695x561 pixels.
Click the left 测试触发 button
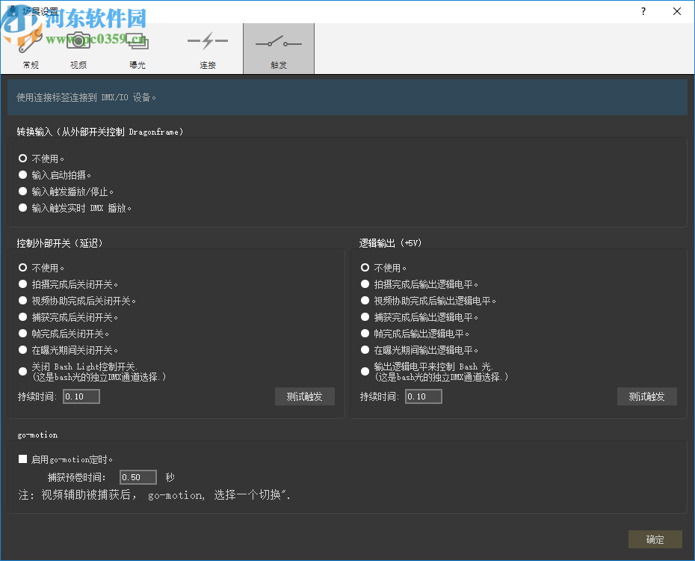tap(305, 396)
